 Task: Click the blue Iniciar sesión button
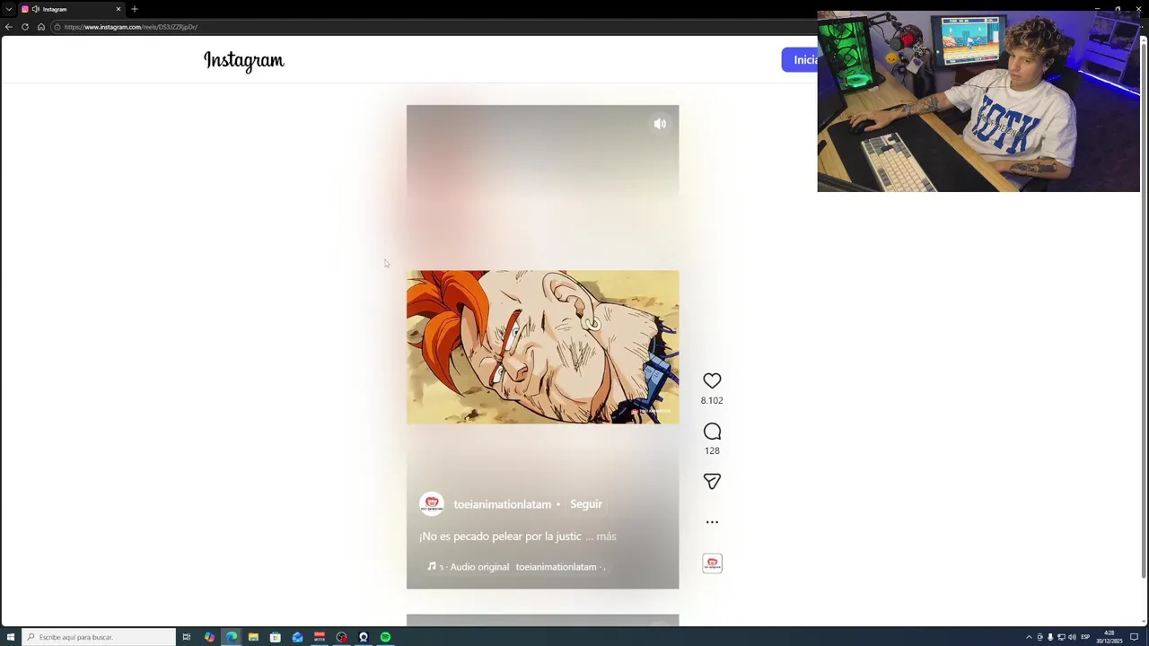coord(800,60)
